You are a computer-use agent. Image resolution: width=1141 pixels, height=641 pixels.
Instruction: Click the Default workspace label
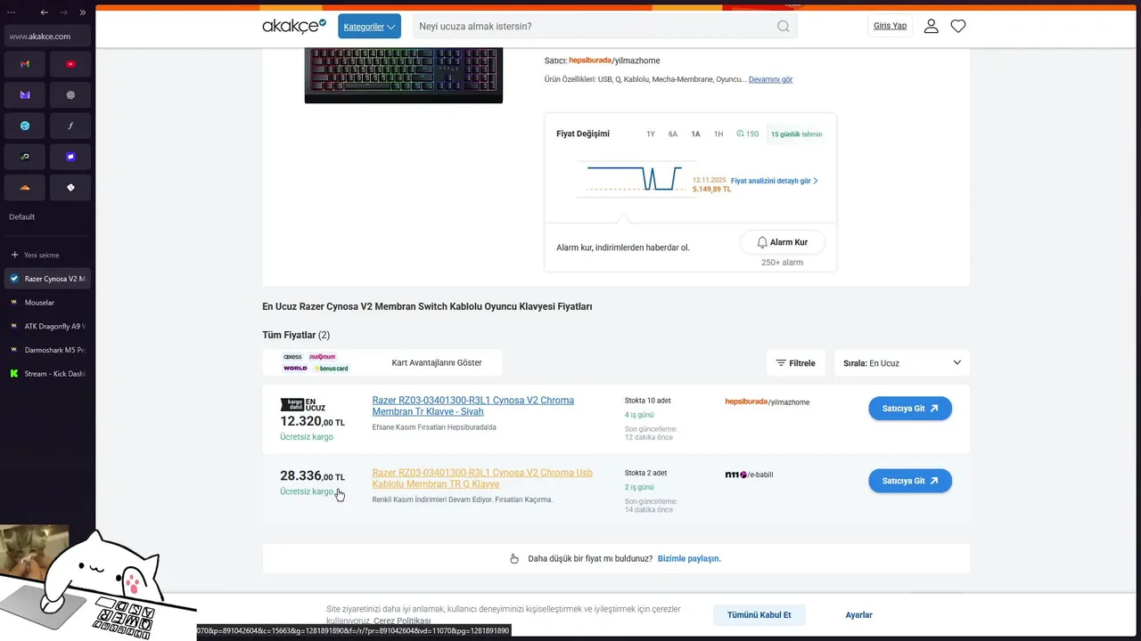[x=22, y=217]
